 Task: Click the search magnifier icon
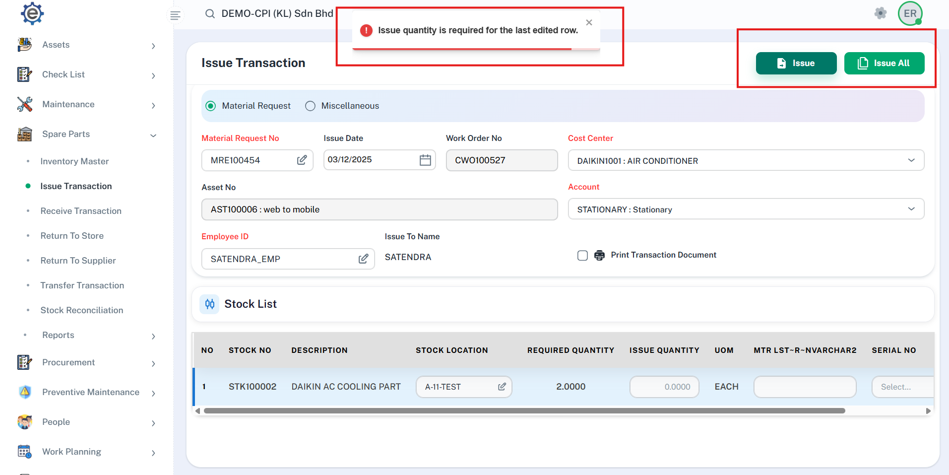(x=210, y=14)
